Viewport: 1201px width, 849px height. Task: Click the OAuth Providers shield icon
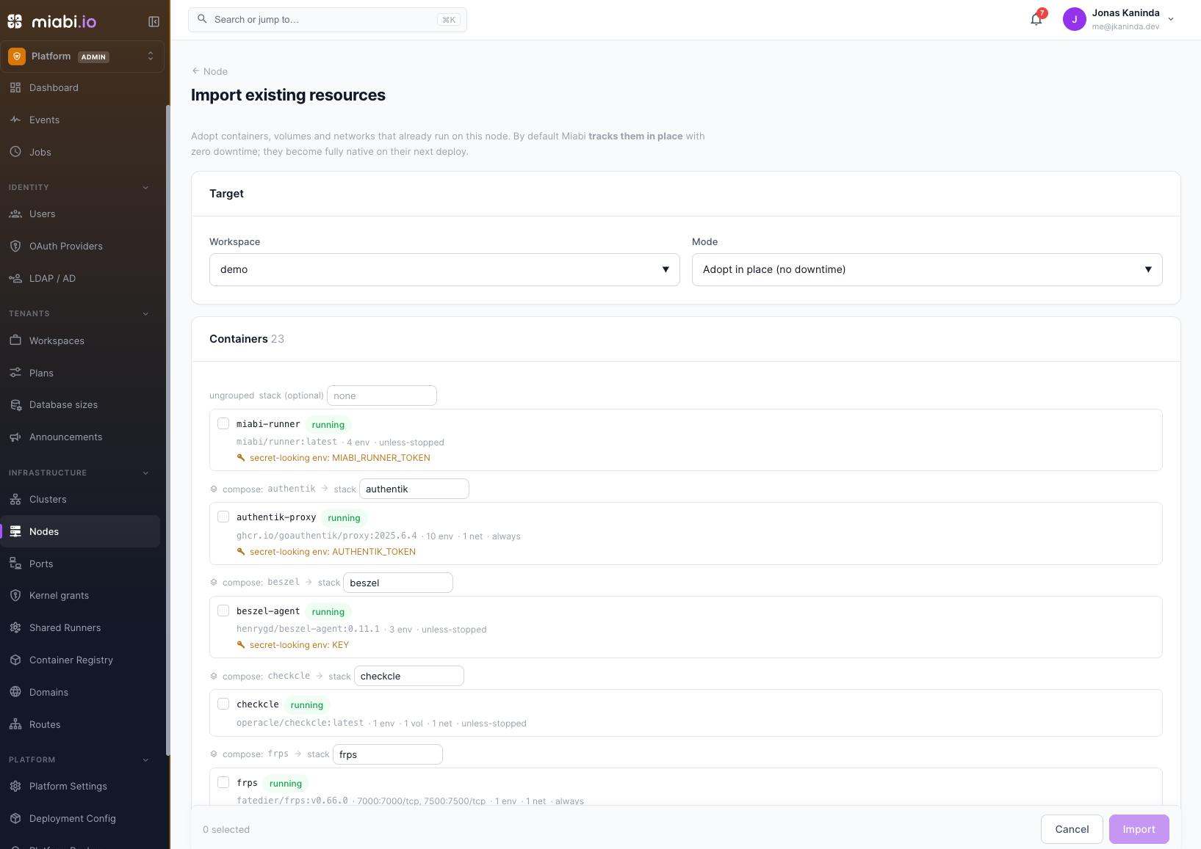[x=15, y=246]
